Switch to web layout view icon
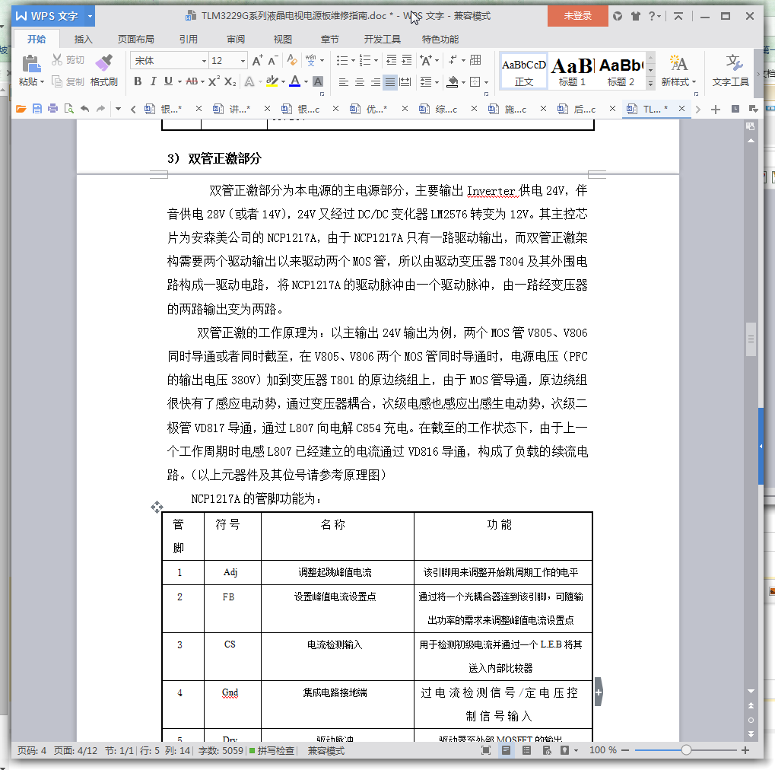Screen dimensions: 775x770 (x=547, y=750)
